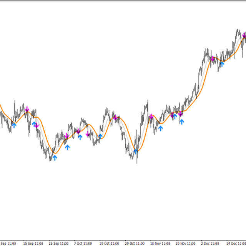Click the orange moving average line's lowest trough
The image size is (246, 246).
point(56,153)
